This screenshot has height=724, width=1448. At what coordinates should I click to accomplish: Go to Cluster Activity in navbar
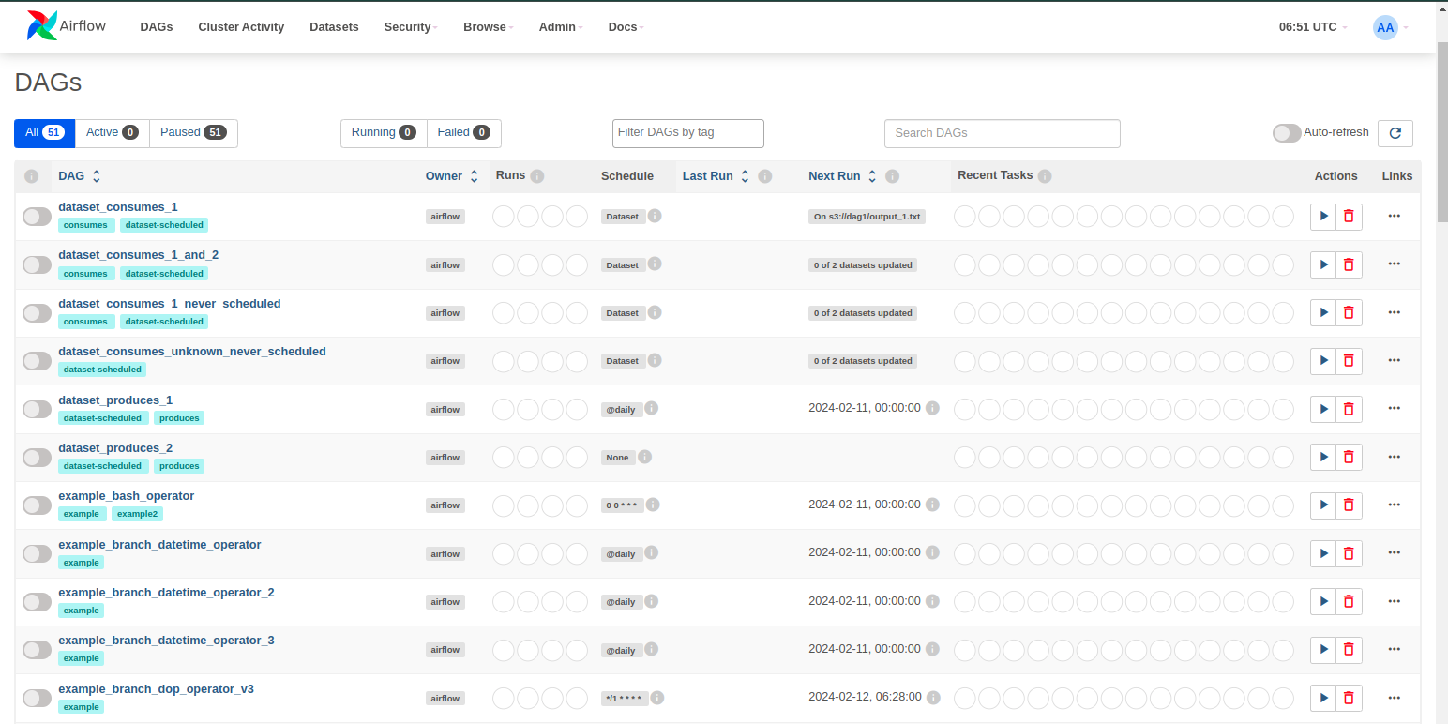(x=241, y=27)
